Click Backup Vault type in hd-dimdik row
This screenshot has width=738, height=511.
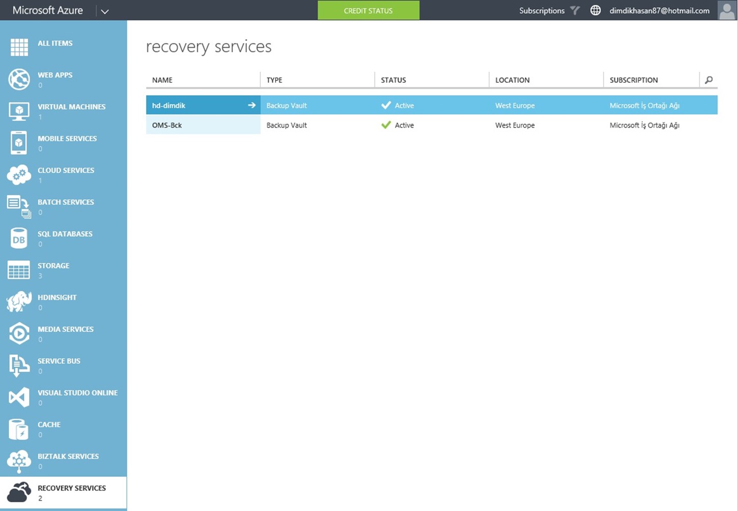[286, 105]
